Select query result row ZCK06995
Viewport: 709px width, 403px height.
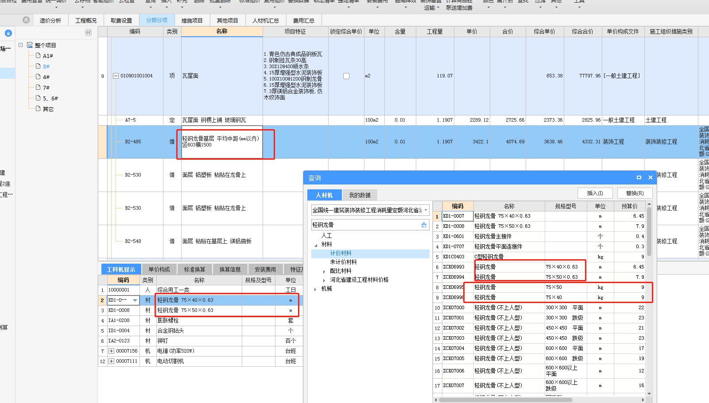[539, 288]
